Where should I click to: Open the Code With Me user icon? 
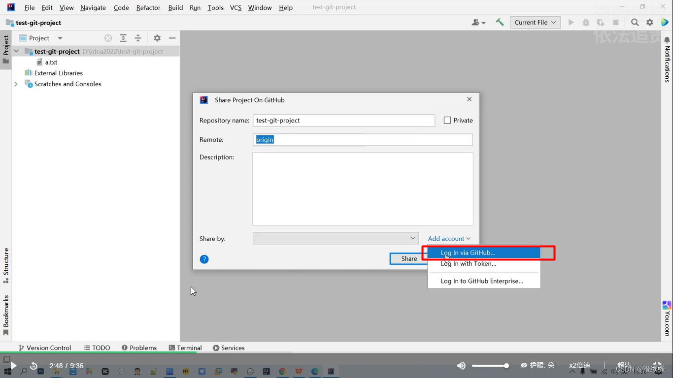[478, 22]
